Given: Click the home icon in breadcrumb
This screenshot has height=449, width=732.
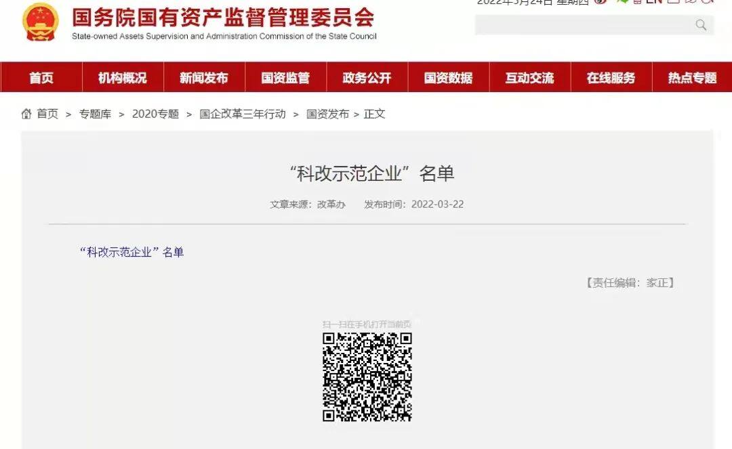Looking at the screenshot, I should click(x=26, y=114).
